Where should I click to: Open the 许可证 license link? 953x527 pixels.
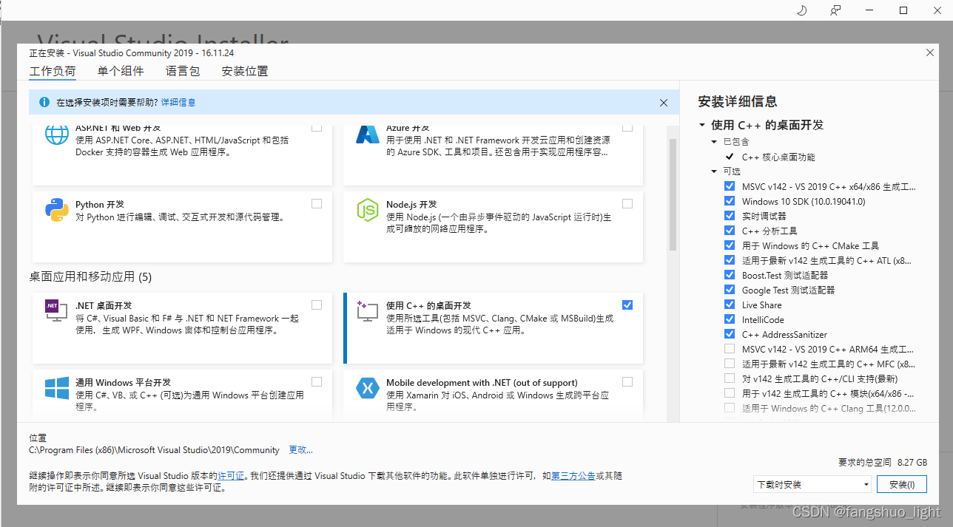pos(231,476)
